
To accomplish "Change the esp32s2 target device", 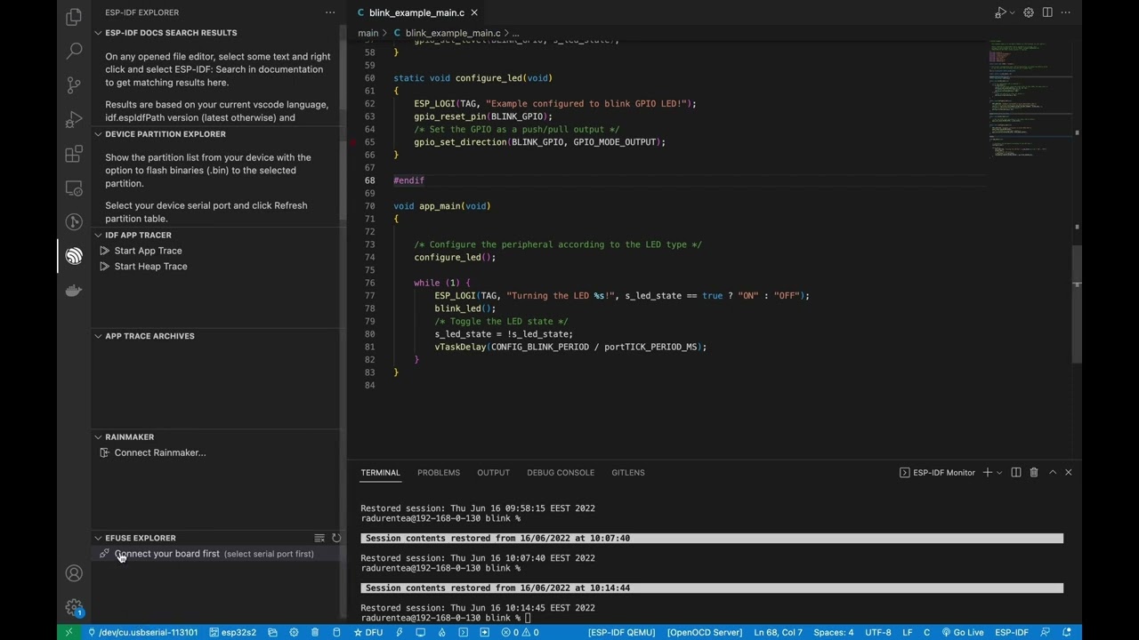I will [x=233, y=632].
